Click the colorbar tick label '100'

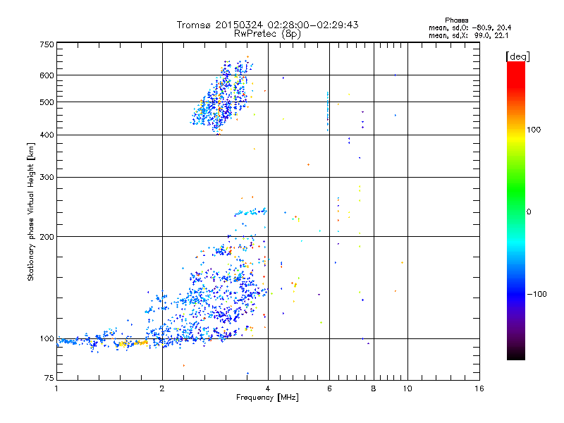(534, 130)
